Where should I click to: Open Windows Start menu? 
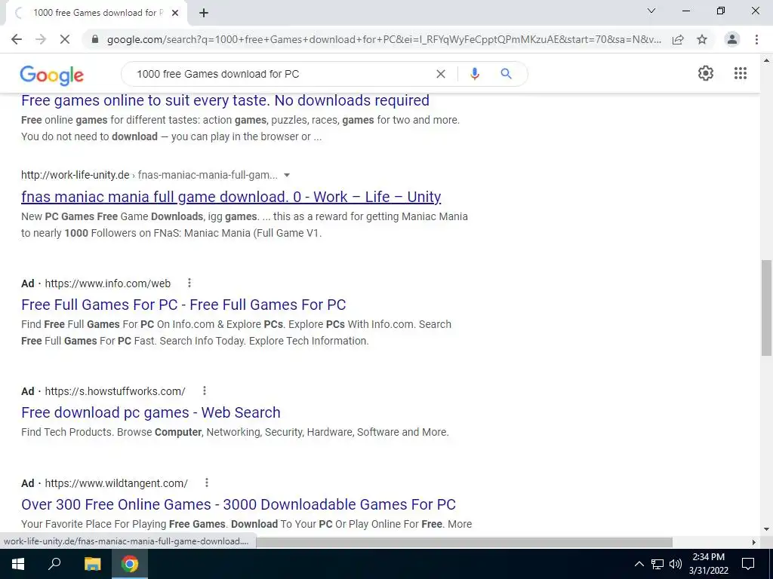18,564
